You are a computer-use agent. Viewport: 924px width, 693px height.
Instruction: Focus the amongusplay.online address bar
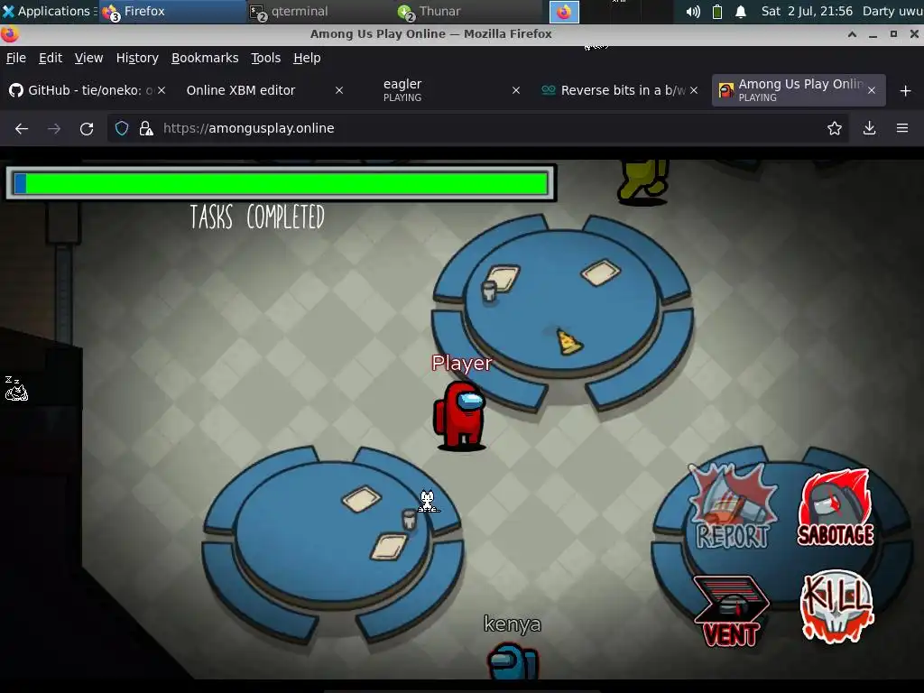(x=477, y=128)
